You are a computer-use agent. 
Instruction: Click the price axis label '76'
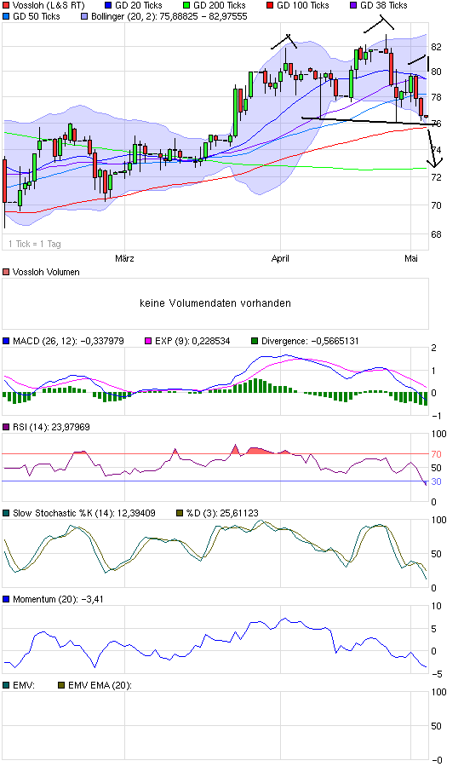click(x=436, y=124)
